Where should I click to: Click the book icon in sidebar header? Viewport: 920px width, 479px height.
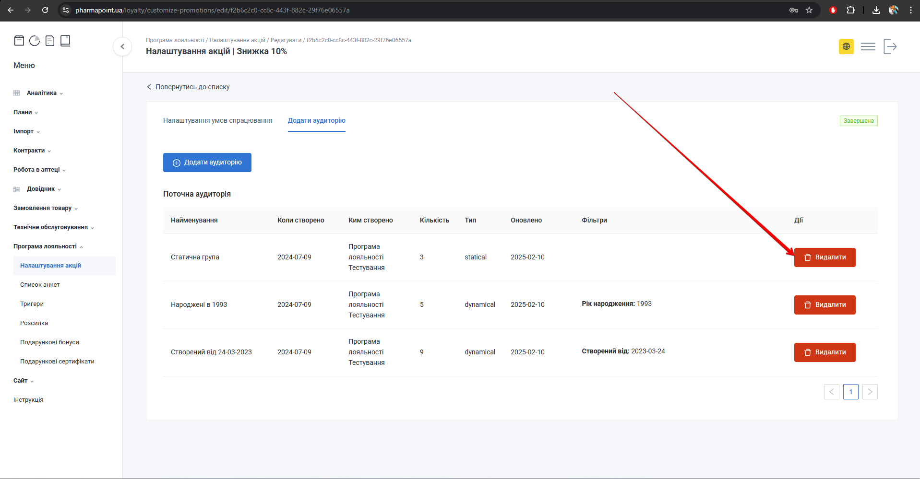tap(65, 41)
